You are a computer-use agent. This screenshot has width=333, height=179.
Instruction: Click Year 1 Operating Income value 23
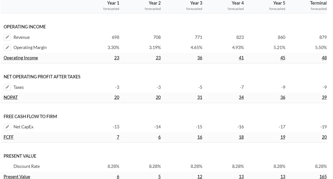tap(117, 58)
